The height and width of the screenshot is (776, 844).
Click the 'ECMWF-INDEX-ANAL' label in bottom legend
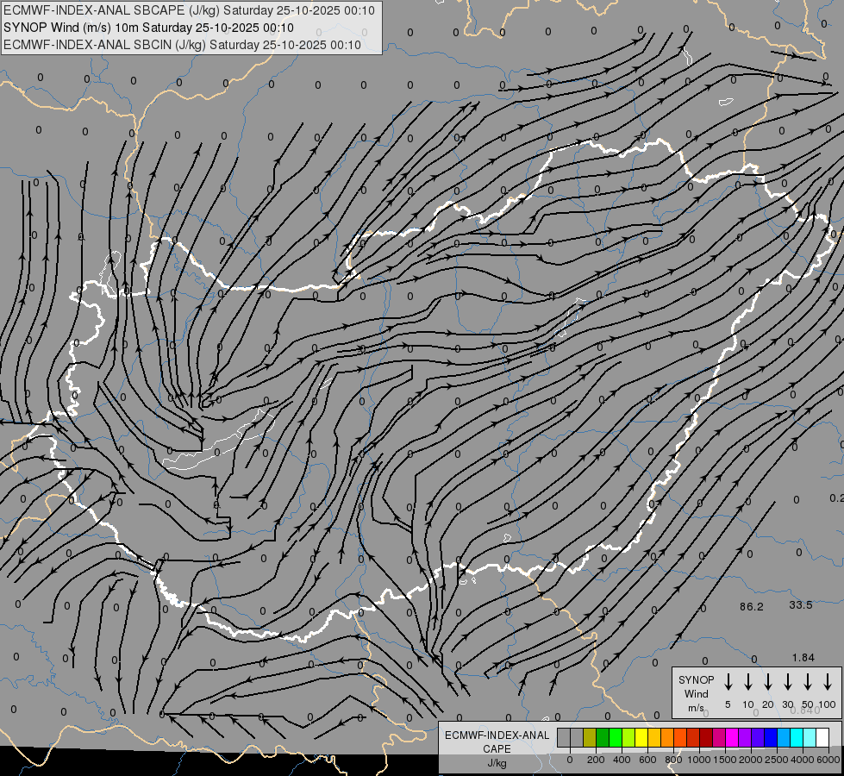tap(497, 735)
